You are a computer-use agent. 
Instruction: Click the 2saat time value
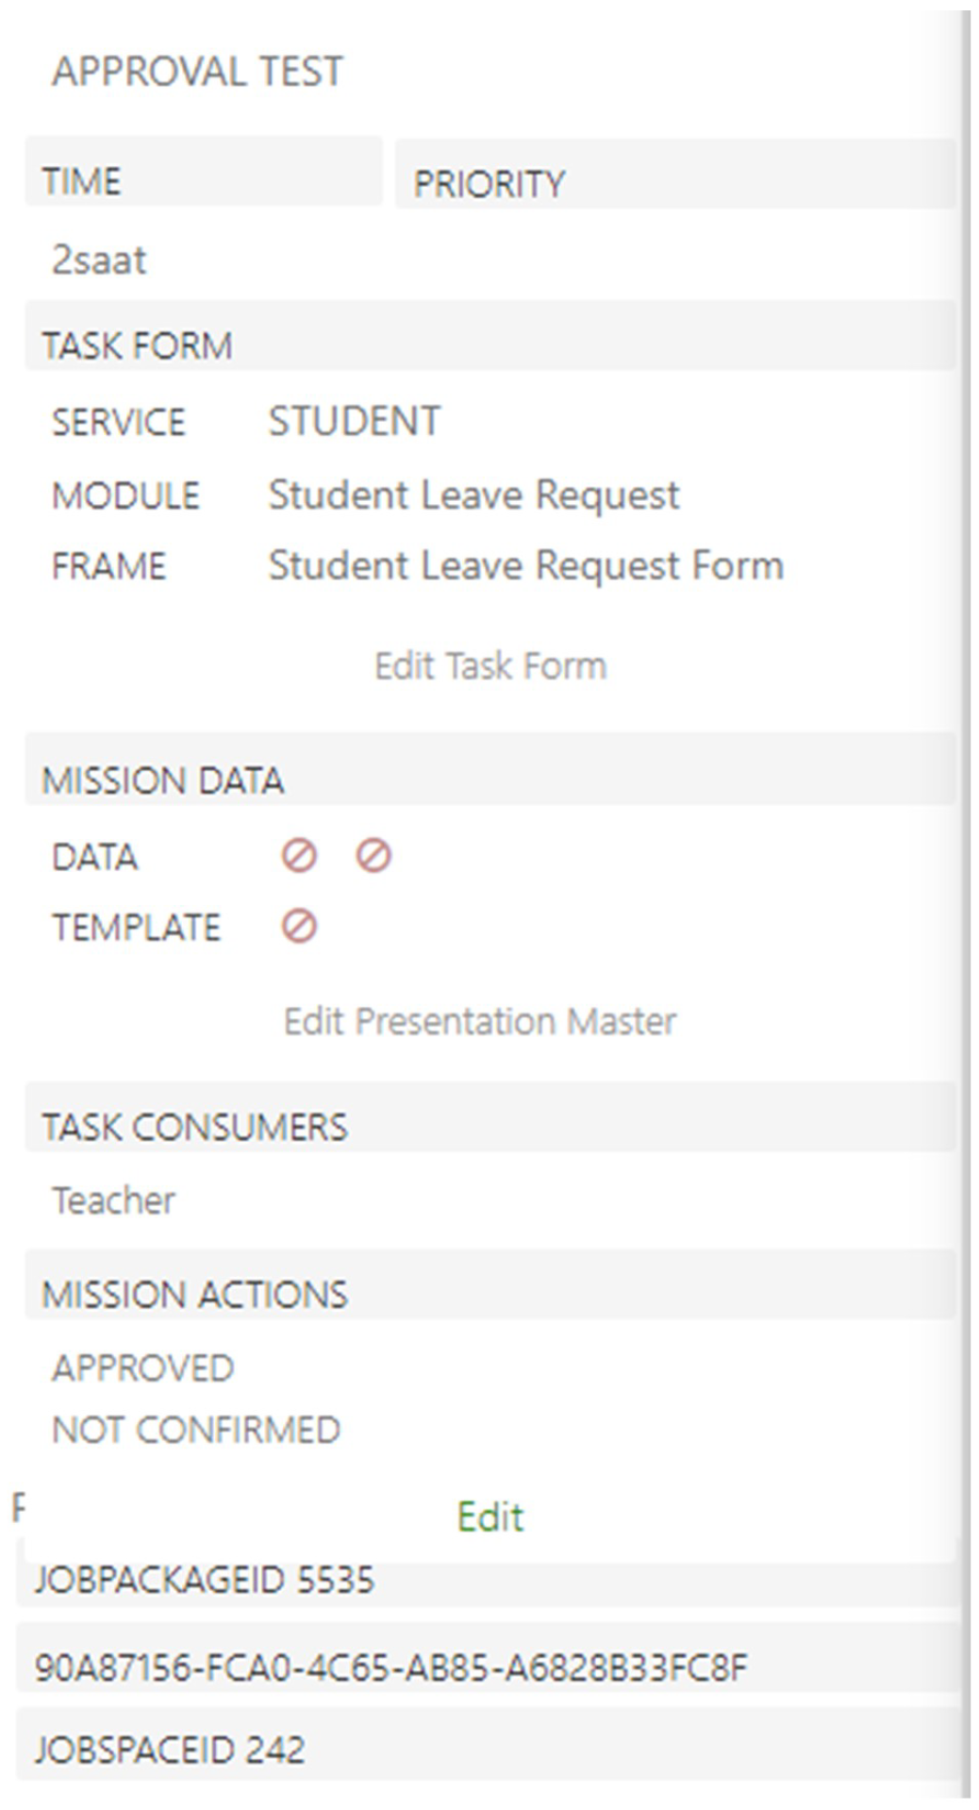99,260
